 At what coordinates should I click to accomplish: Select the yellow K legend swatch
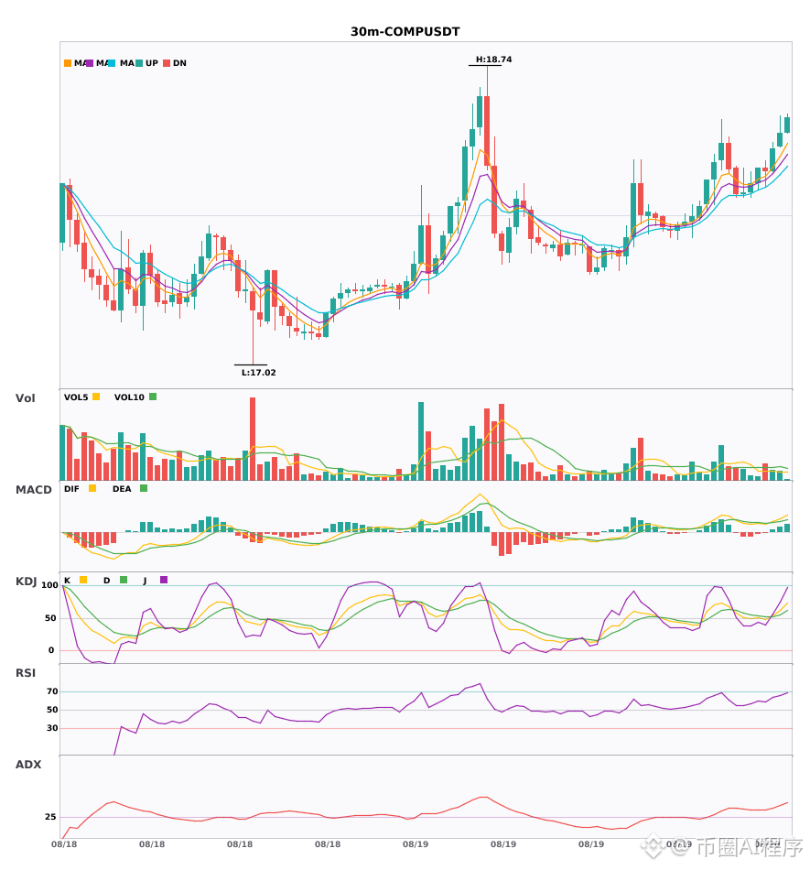click(x=83, y=580)
